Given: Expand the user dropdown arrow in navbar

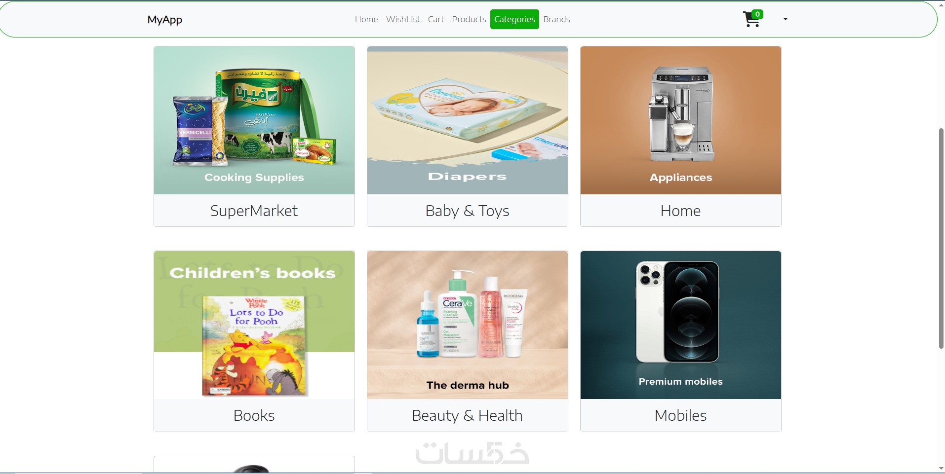Looking at the screenshot, I should (785, 19).
